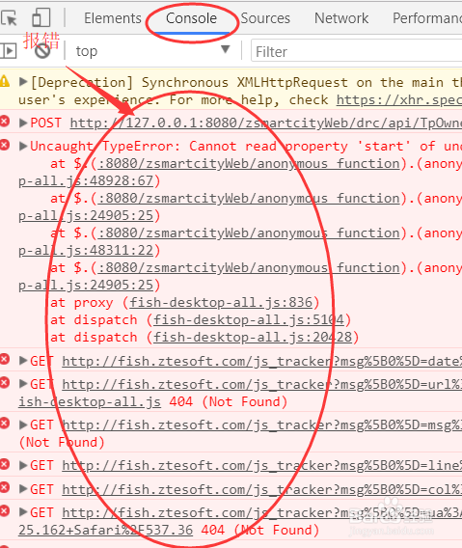Open fish-desktop-all.js:836 proxy link

(x=221, y=303)
